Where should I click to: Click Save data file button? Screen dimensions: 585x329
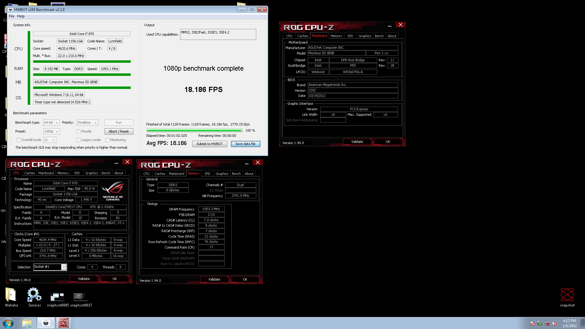coord(245,144)
